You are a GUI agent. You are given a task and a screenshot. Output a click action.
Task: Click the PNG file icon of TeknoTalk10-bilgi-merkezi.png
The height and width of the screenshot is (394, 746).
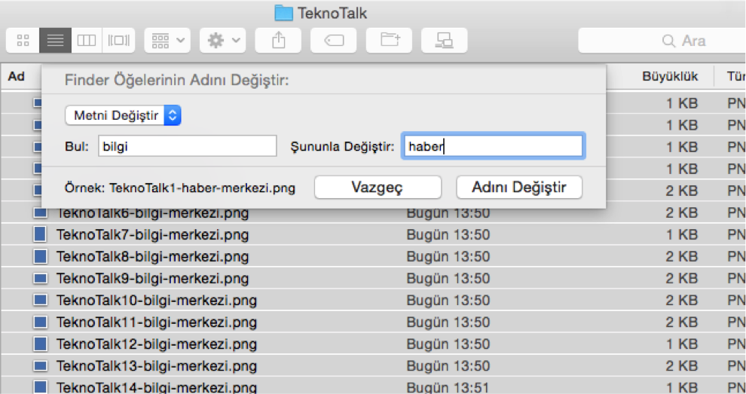(x=41, y=300)
